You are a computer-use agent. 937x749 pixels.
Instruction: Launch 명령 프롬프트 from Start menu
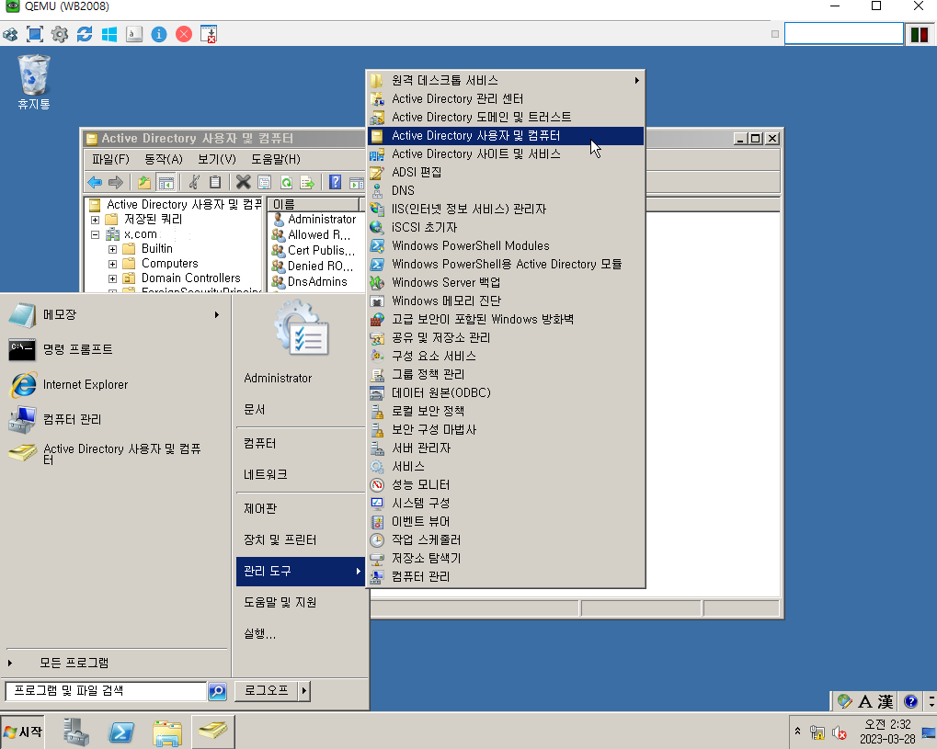pos(115,349)
